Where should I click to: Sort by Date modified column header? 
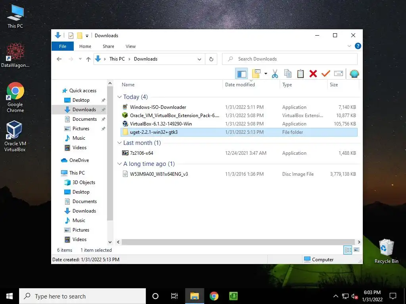(240, 85)
